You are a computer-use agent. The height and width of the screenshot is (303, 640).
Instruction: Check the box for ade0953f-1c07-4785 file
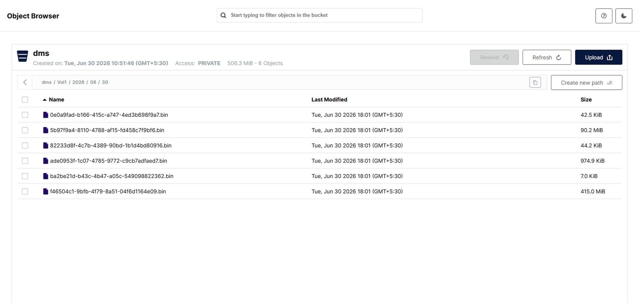click(25, 161)
